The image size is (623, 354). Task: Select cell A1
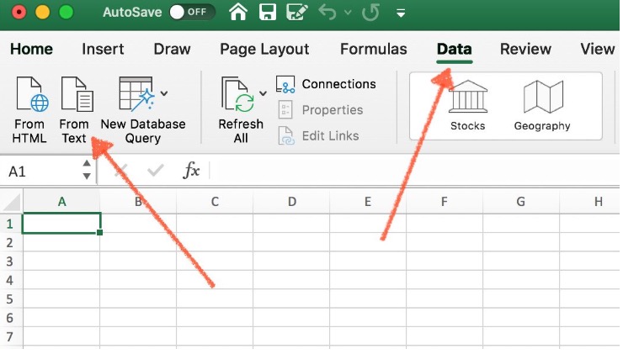[61, 223]
